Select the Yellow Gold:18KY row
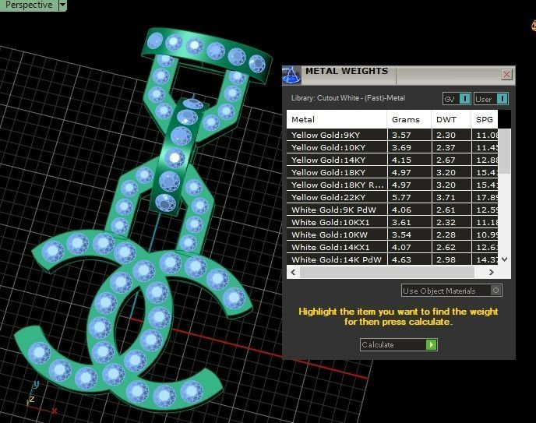 coord(392,172)
